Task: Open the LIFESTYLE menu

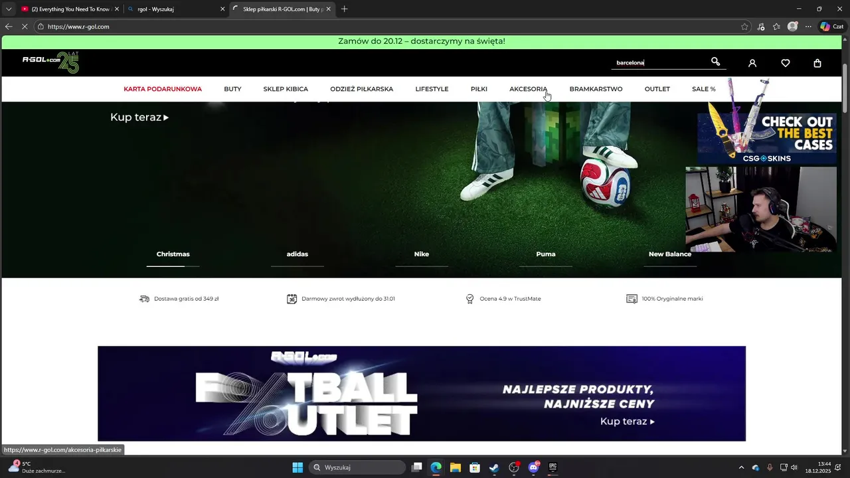Action: [x=432, y=89]
